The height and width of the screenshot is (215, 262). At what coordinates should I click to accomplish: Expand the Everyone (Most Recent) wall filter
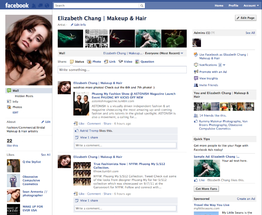point(164,53)
